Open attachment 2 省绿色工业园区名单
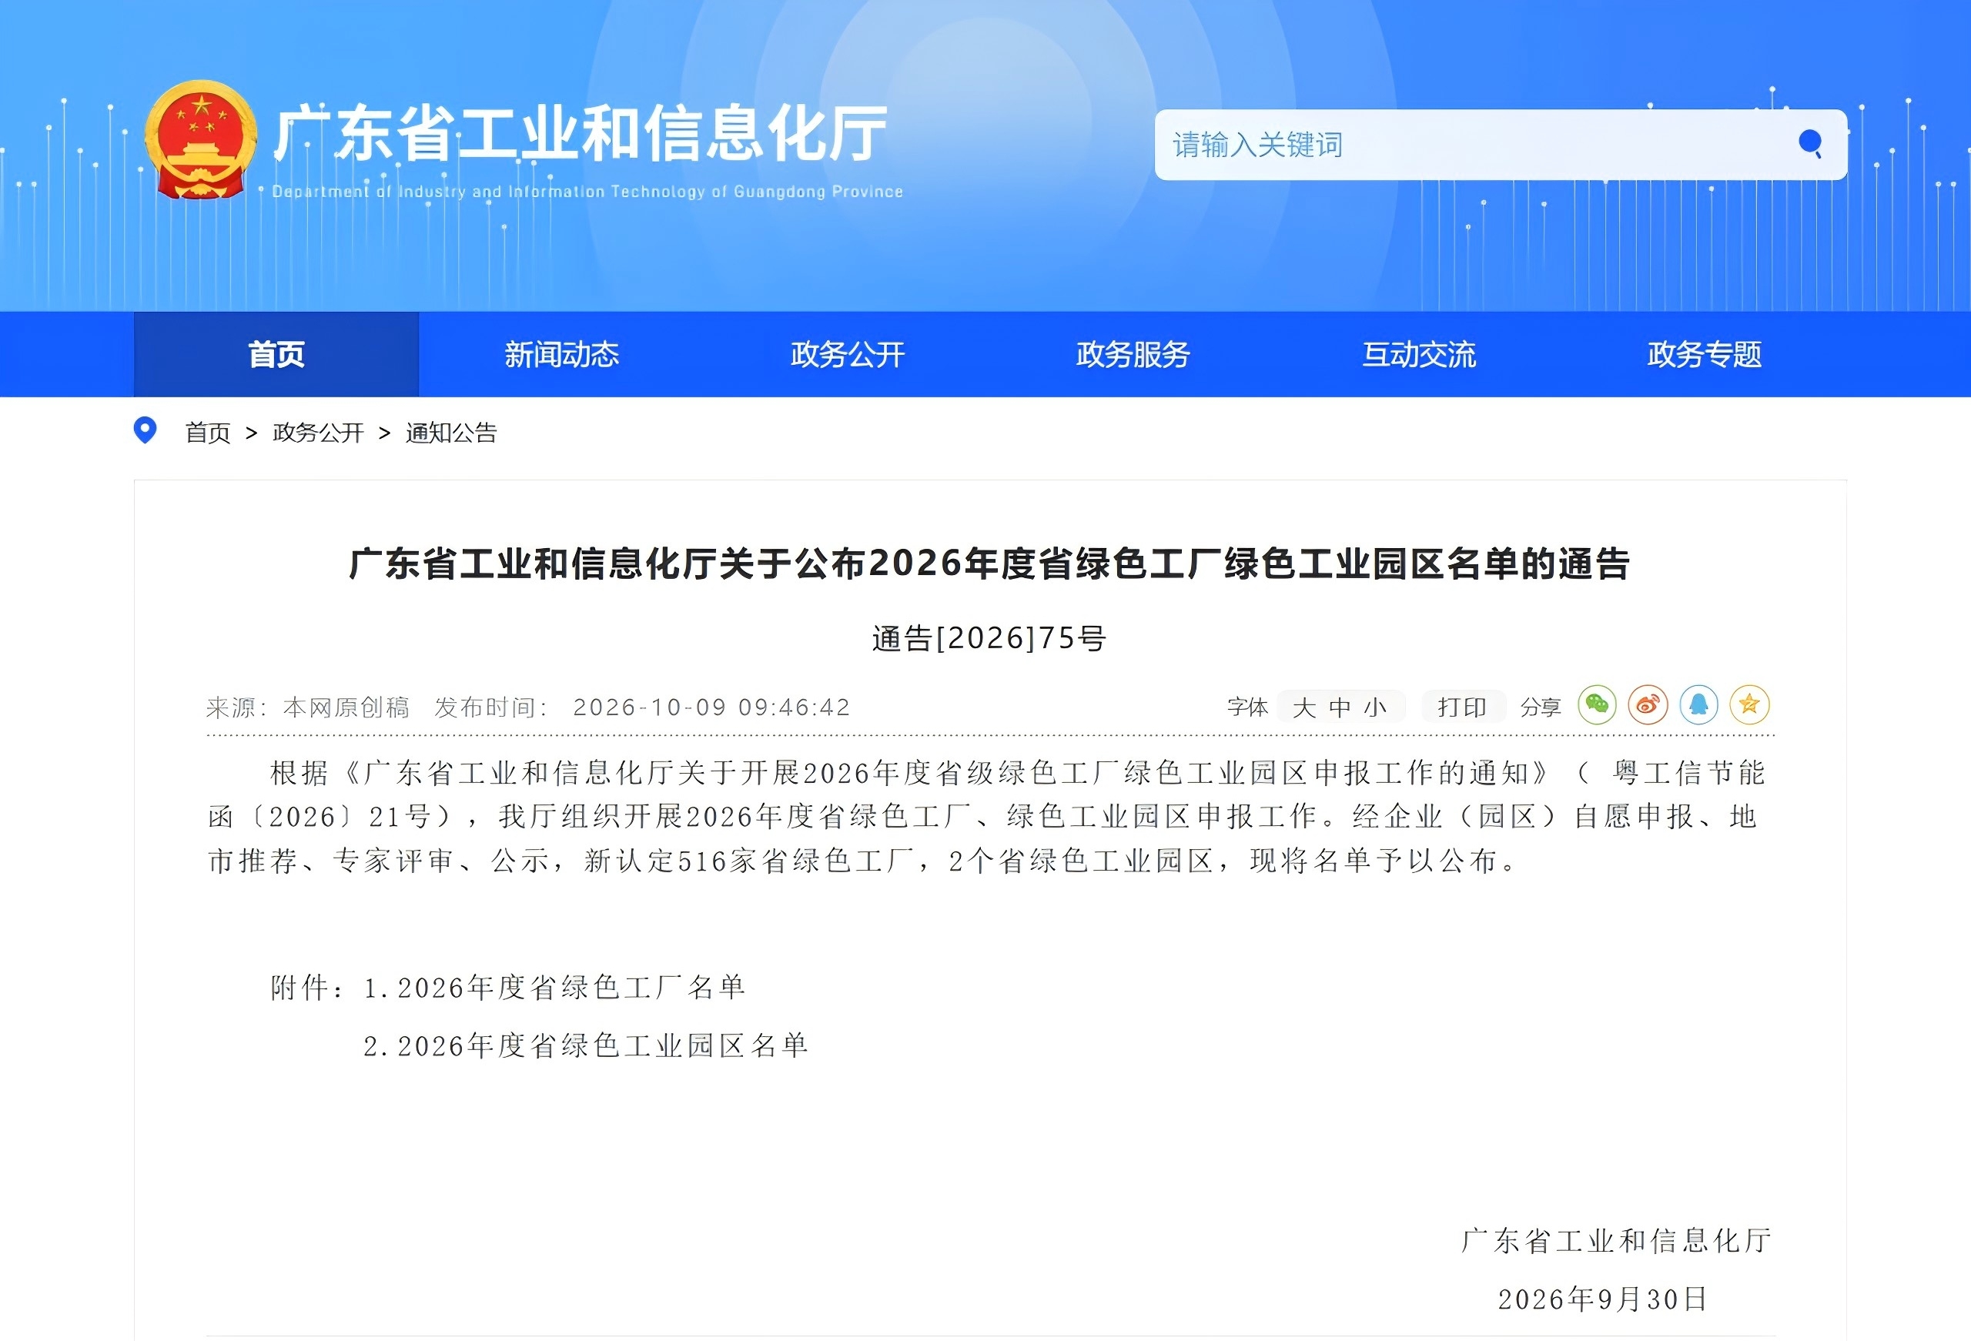The height and width of the screenshot is (1341, 1971). 586,1046
